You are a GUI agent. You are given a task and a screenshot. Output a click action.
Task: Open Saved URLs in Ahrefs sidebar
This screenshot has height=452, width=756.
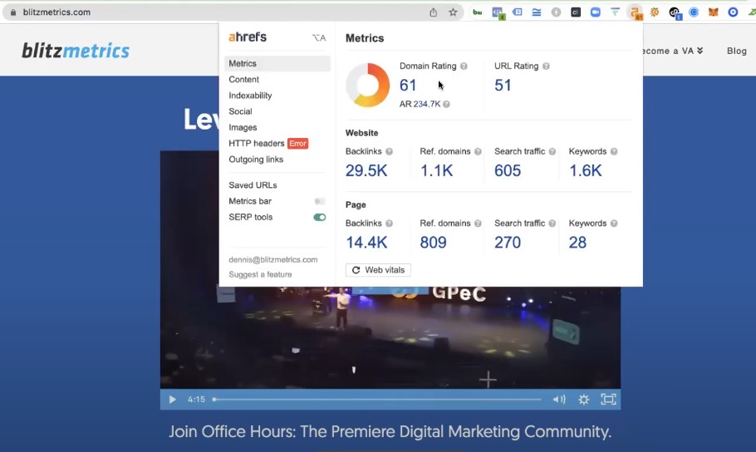(253, 185)
